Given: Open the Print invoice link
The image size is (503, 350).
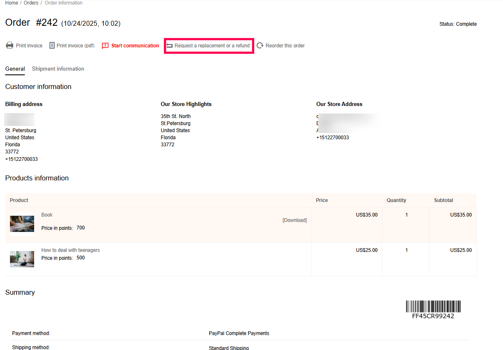Looking at the screenshot, I should tap(29, 46).
